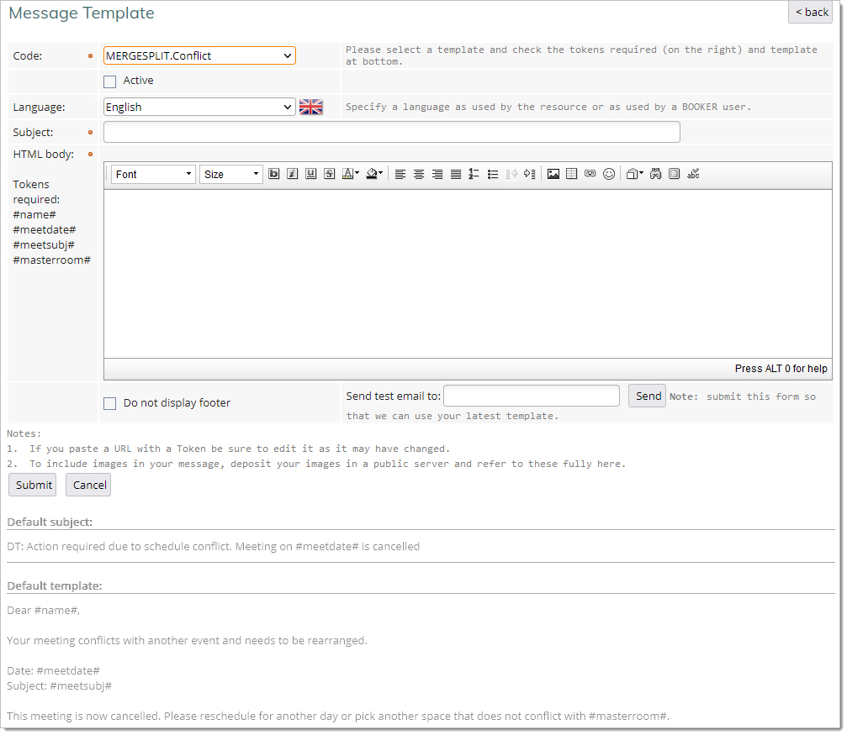847x735 pixels.
Task: Click the binoculars find icon
Action: pos(655,174)
